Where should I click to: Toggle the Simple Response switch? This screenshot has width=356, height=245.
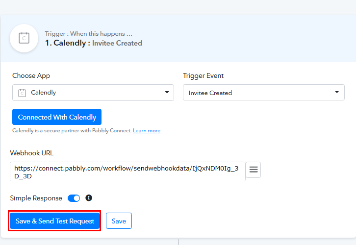pos(74,198)
